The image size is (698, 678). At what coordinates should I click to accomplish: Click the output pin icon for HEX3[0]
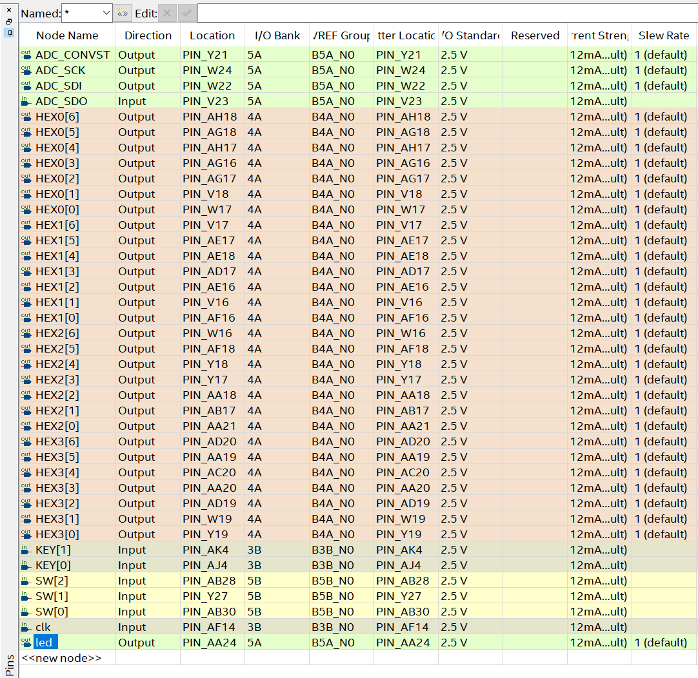[x=26, y=534]
